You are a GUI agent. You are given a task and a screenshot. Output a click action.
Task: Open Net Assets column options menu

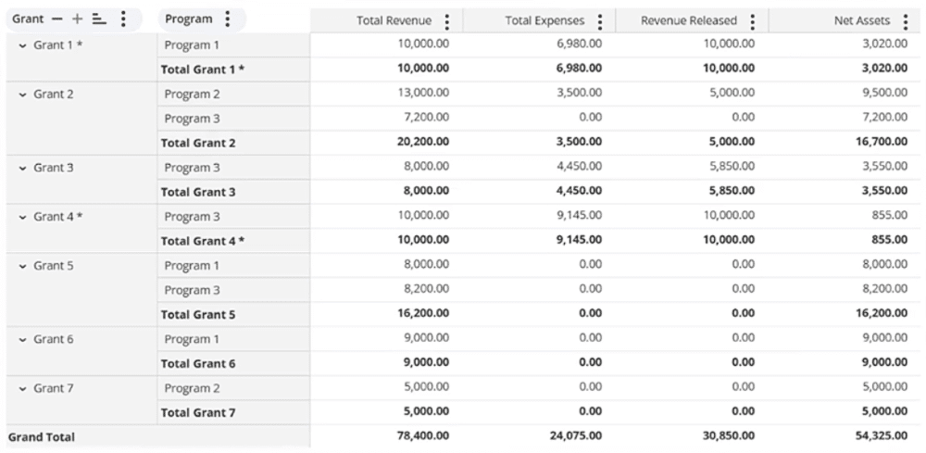[906, 22]
